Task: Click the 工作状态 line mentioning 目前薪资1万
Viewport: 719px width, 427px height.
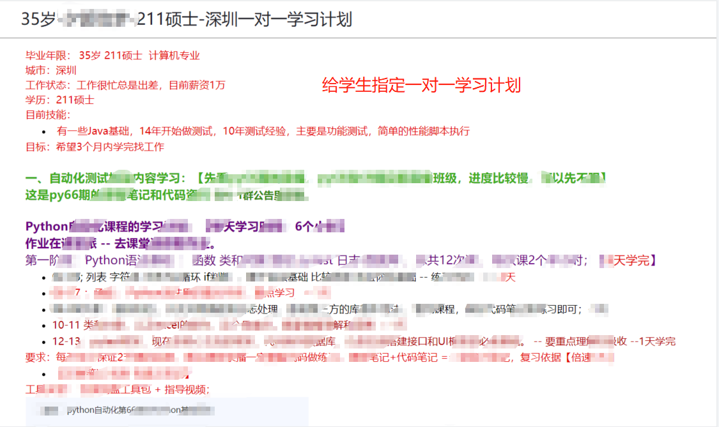Action: coord(125,85)
